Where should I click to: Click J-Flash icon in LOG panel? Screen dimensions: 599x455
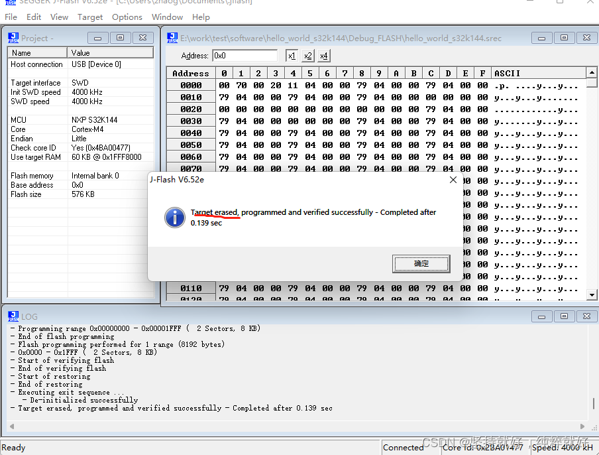13,316
